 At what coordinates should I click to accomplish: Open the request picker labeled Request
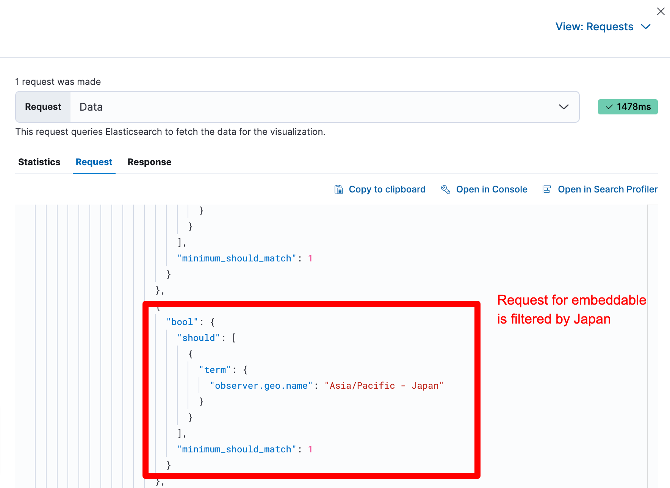tap(43, 106)
